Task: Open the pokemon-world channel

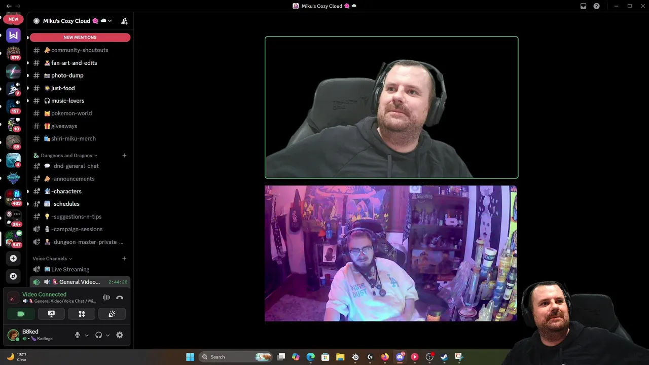Action: point(80,114)
